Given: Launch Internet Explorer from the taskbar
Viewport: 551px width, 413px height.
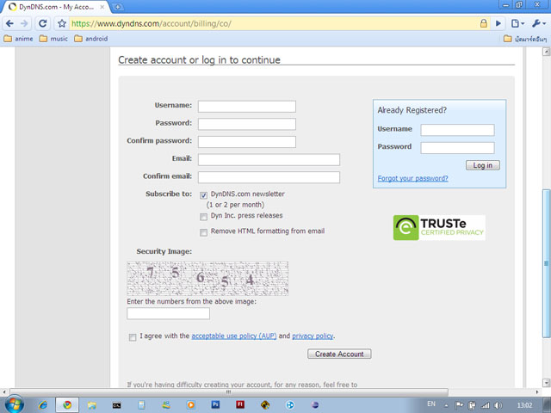Looking at the screenshot, I should pos(42,405).
